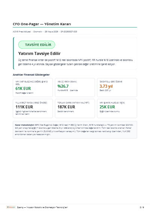
Task: Click the 3.73 yıl discounted payback value
Action: (106, 86)
